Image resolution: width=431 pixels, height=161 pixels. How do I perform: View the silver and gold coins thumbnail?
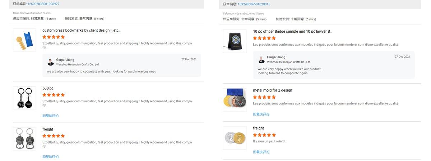click(235, 138)
